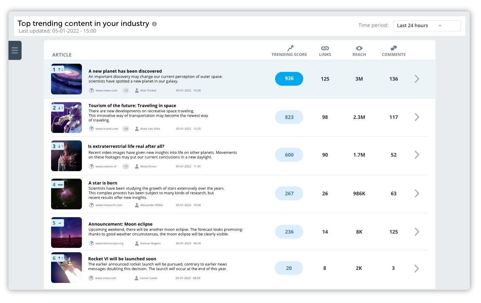Click the info icon beside the title
The width and height of the screenshot is (481, 303).
(x=154, y=24)
